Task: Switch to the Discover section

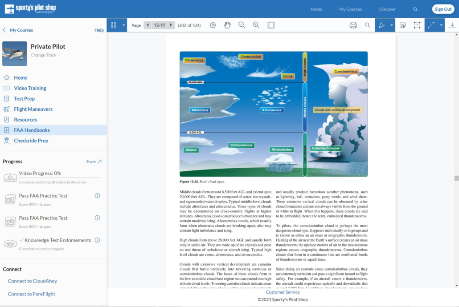Action: [387, 9]
